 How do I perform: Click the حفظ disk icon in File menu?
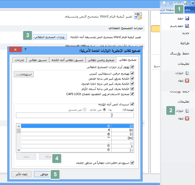click(187, 19)
